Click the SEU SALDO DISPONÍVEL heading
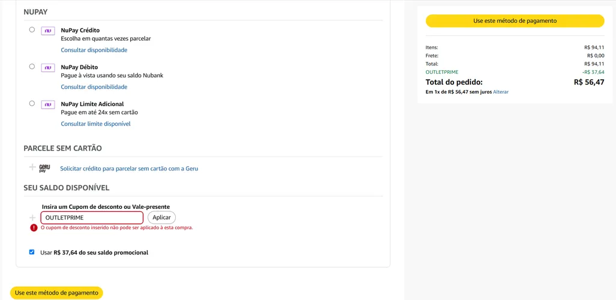 [67, 188]
